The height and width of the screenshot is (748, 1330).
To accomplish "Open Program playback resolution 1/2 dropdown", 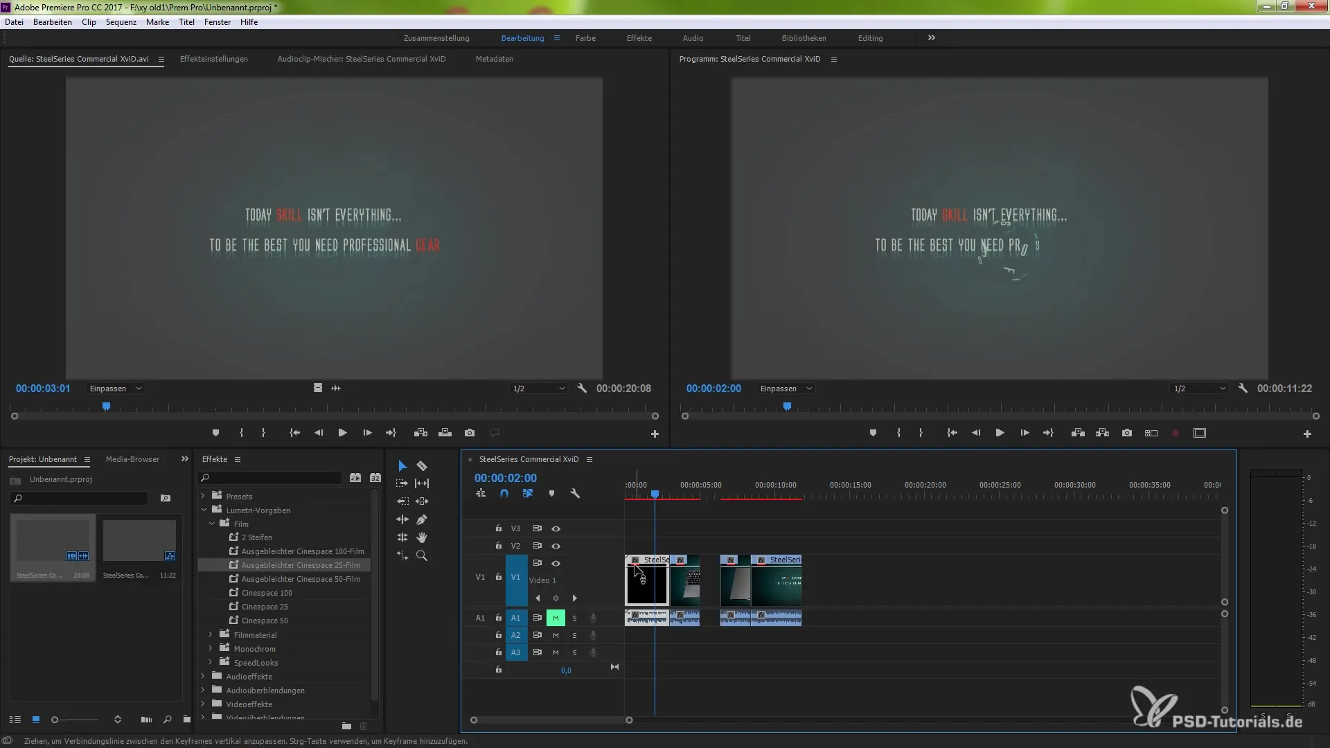I will 1200,389.
